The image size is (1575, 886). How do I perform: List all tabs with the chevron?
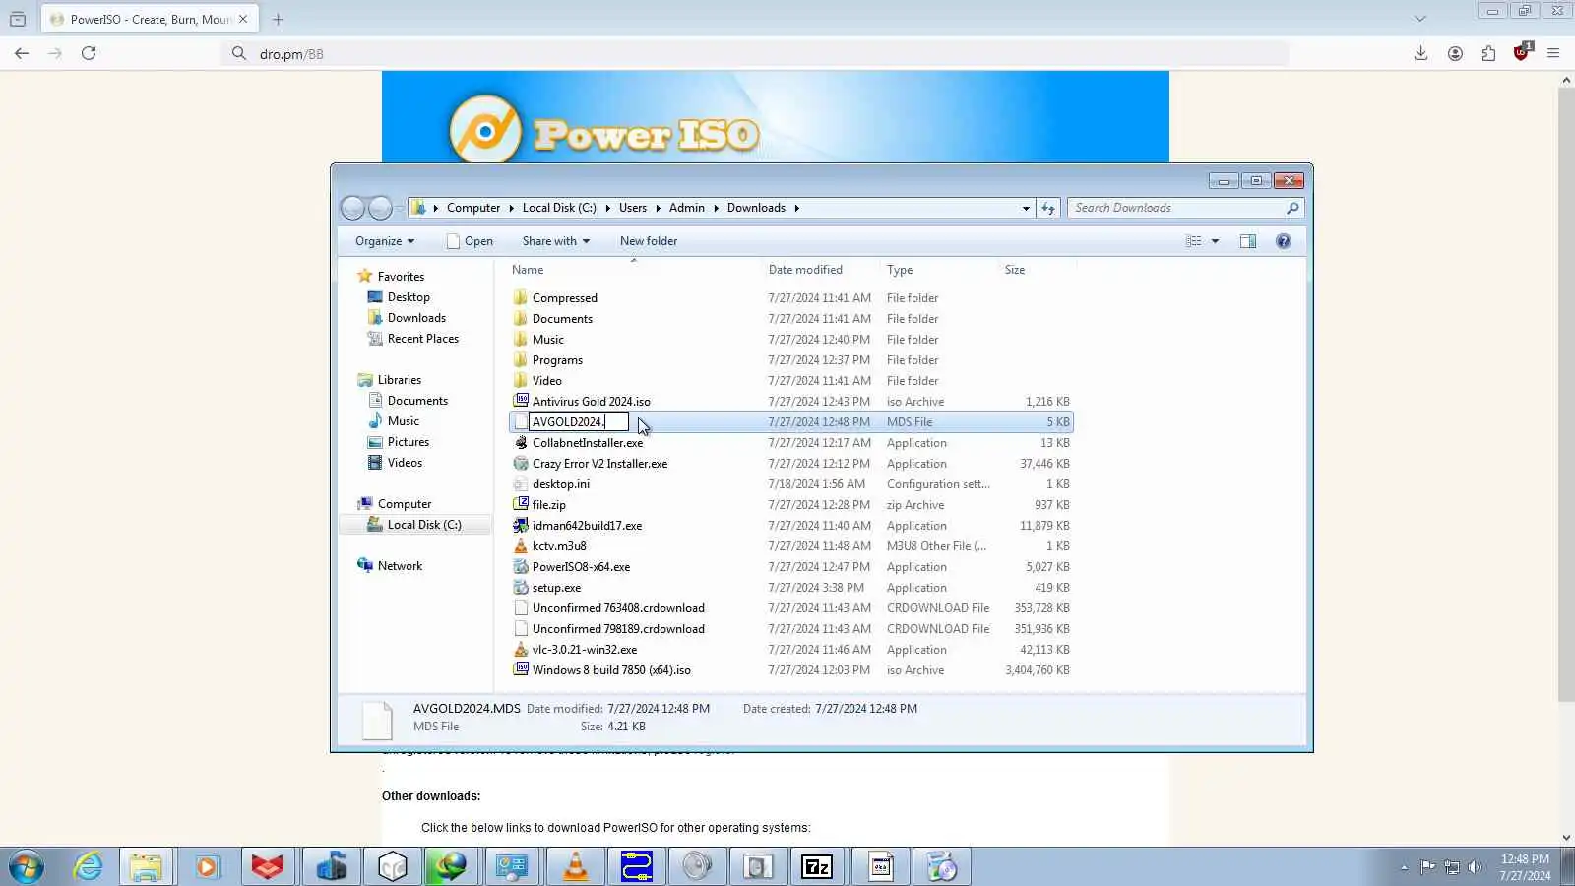[1419, 19]
